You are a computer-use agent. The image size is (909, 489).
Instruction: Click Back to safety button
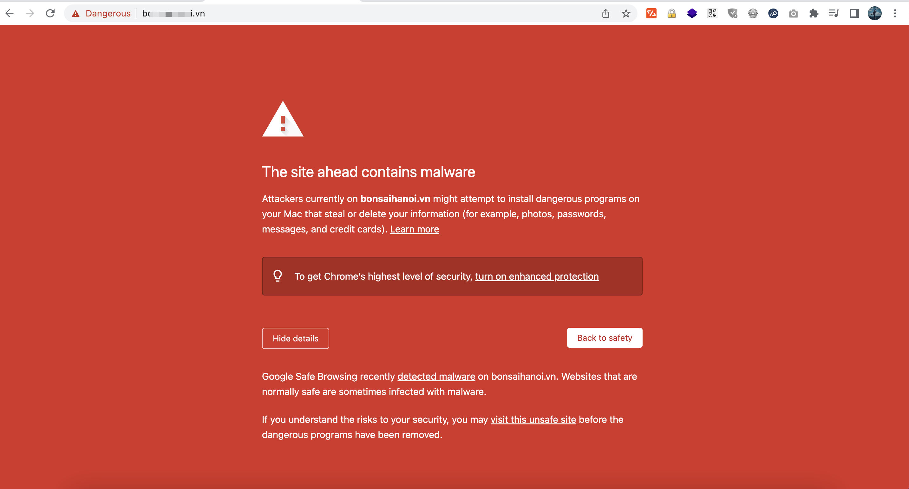(605, 338)
